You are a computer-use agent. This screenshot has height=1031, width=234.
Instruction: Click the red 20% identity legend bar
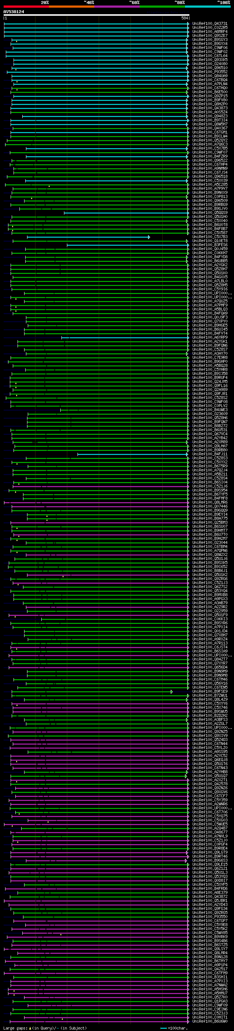26,7
